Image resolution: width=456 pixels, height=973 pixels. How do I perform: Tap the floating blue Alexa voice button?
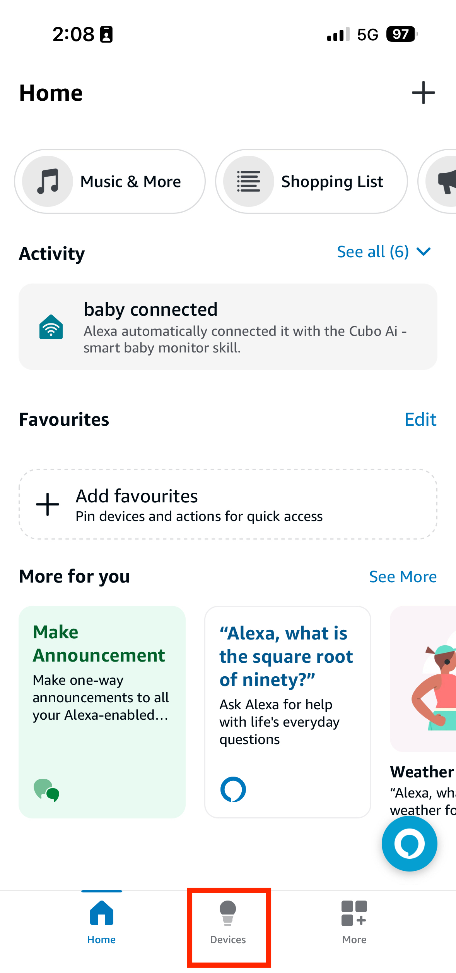[409, 843]
